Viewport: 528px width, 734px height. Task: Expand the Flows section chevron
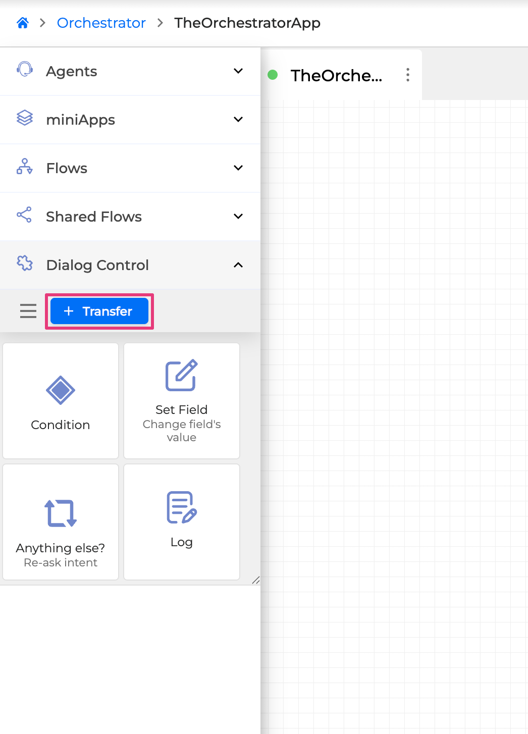(x=238, y=168)
